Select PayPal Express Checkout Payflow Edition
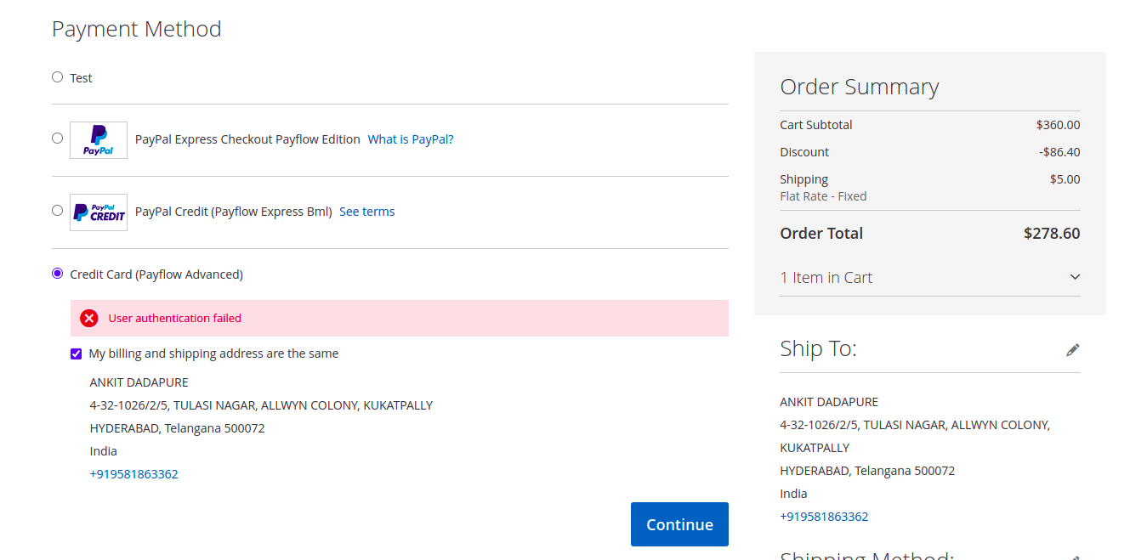1130x560 pixels. coord(57,138)
